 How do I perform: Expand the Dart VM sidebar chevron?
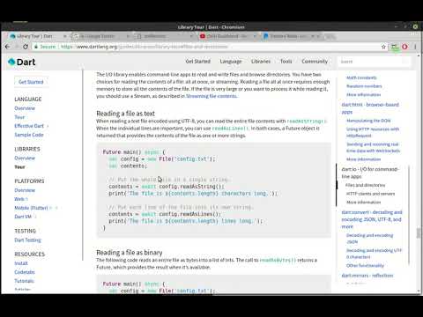[35, 217]
